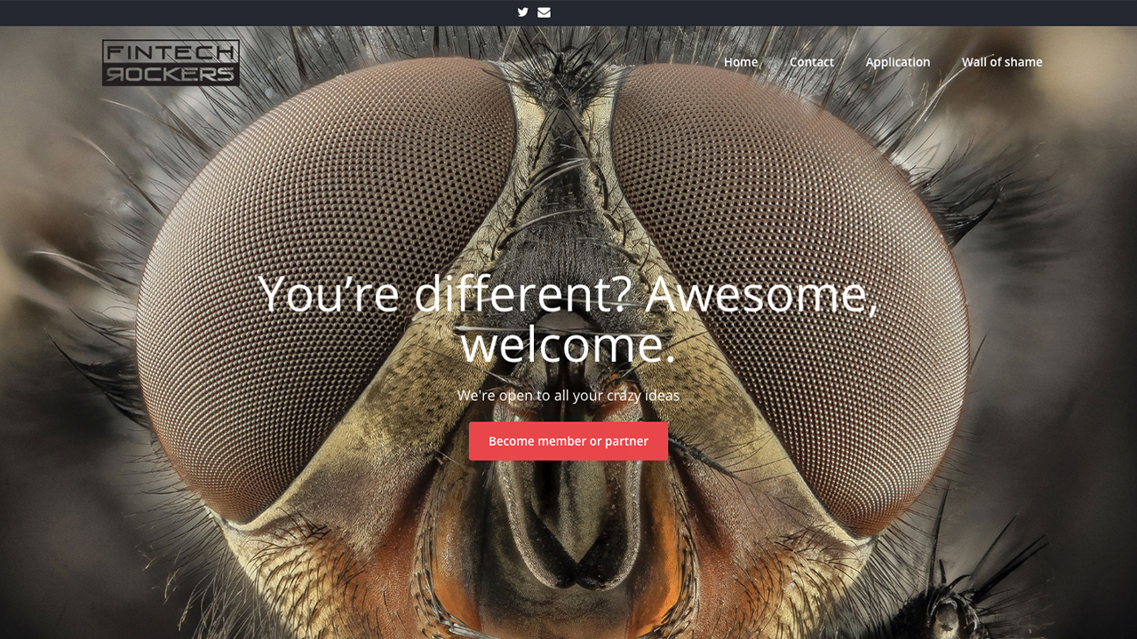Open the Wall of shame page
1137x639 pixels.
1001,62
